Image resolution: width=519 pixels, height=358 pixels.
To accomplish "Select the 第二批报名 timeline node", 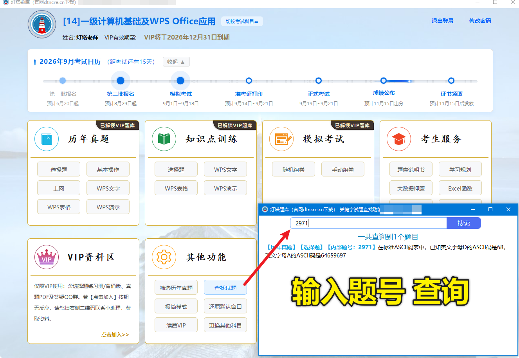I will [121, 81].
